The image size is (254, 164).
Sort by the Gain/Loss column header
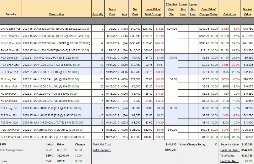[x=230, y=14]
